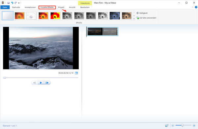The image size is (198, 129).
Task: Click the 'Element 1 von 1' status text
Action: pyautogui.click(x=10, y=126)
